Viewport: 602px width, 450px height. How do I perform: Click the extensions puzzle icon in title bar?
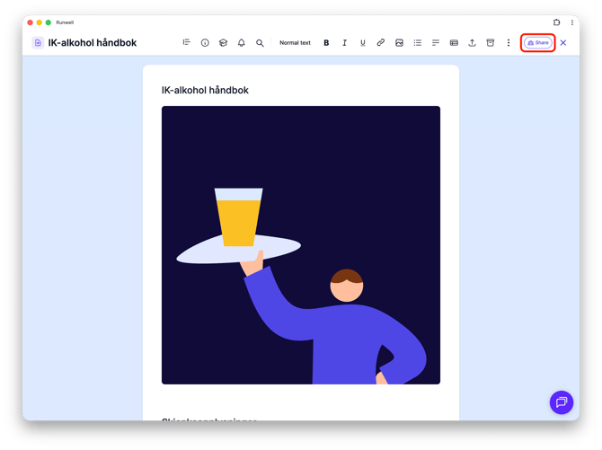click(557, 22)
